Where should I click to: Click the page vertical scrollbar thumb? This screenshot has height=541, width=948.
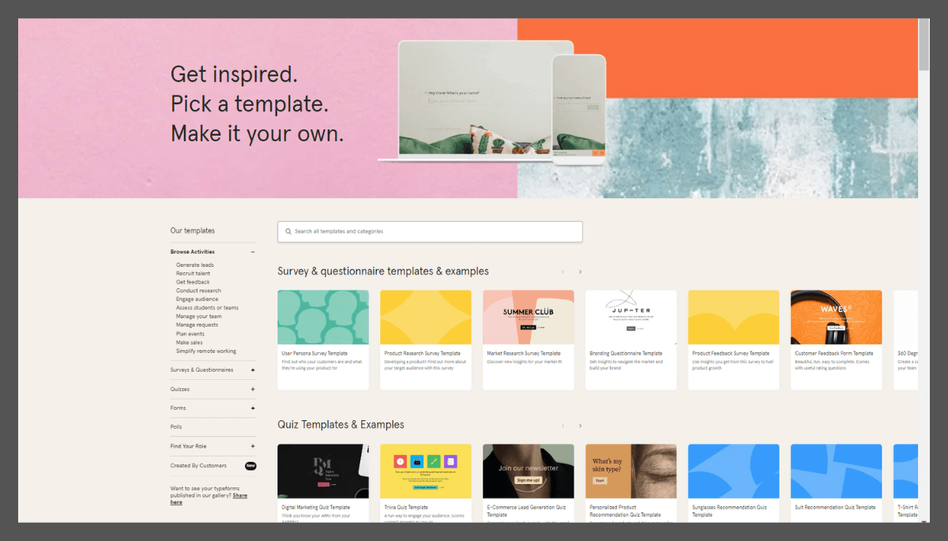coord(924,43)
